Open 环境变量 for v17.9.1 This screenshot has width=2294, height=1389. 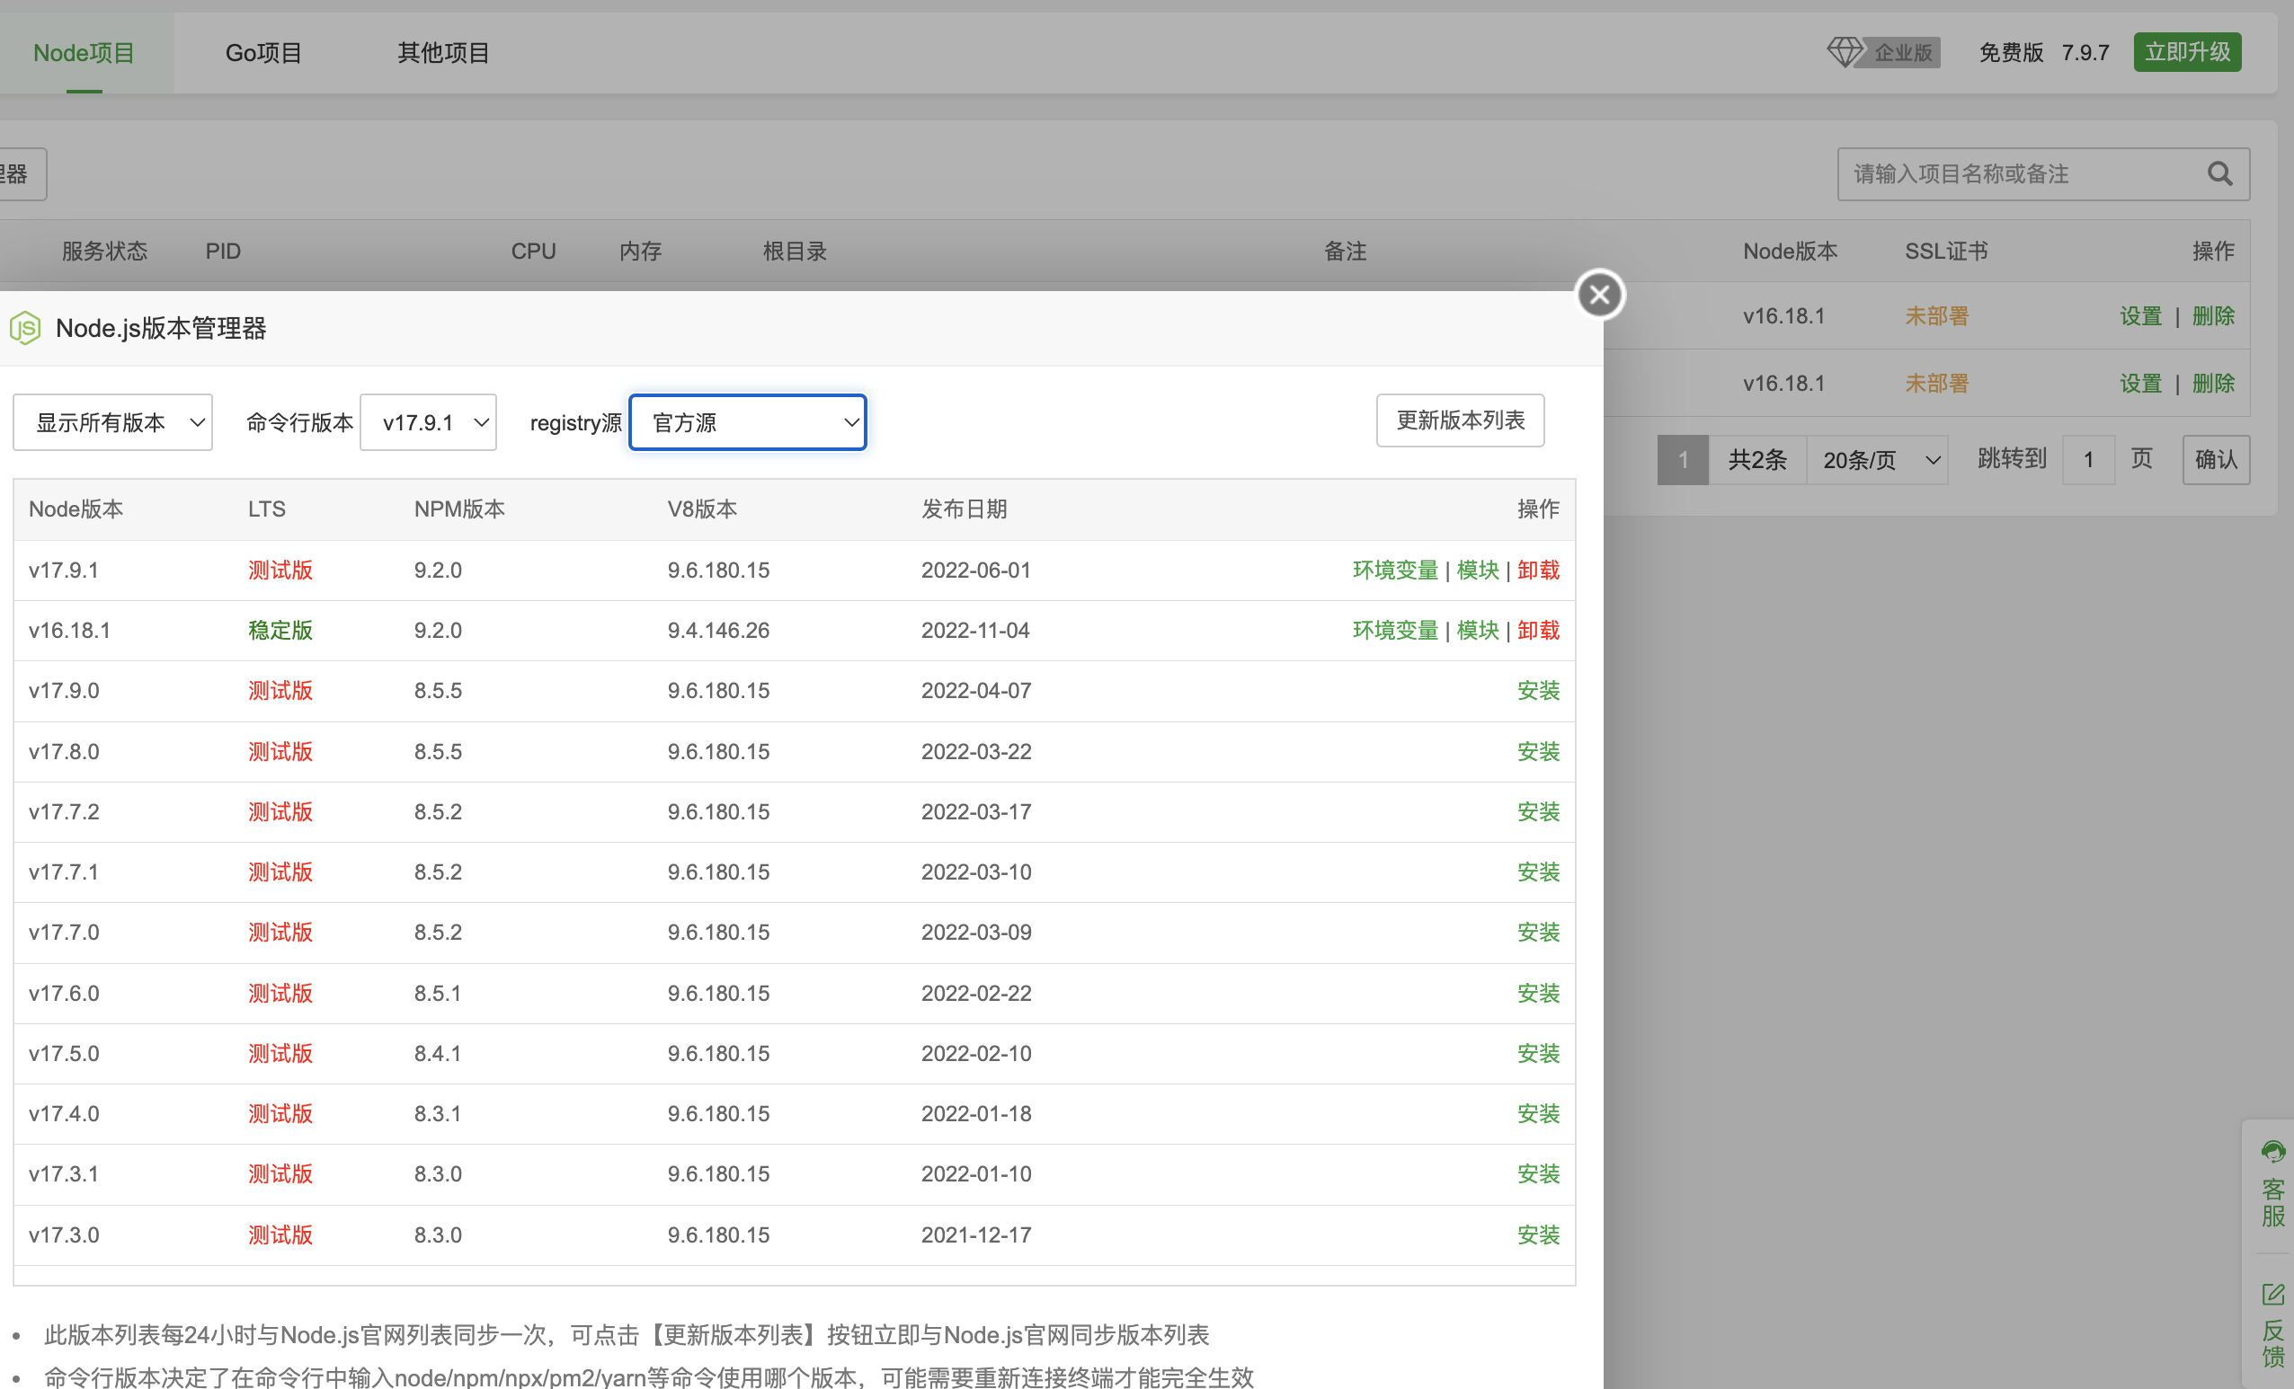point(1395,571)
